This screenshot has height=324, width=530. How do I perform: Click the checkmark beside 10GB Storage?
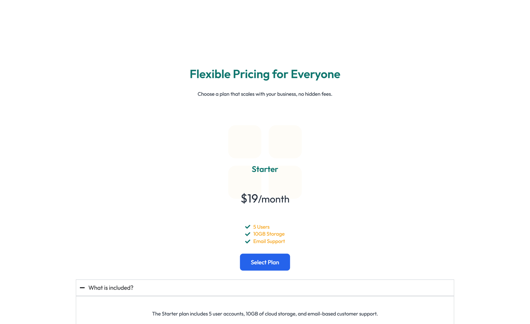247,234
